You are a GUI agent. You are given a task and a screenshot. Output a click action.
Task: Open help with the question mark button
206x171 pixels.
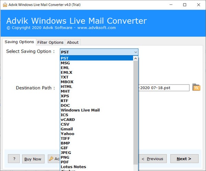[14, 159]
